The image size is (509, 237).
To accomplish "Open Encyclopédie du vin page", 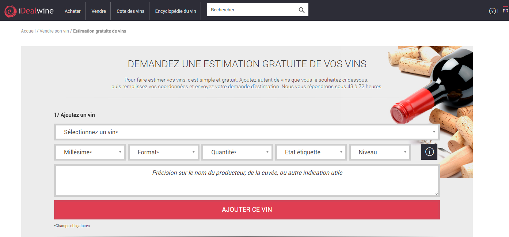I will 175,11.
